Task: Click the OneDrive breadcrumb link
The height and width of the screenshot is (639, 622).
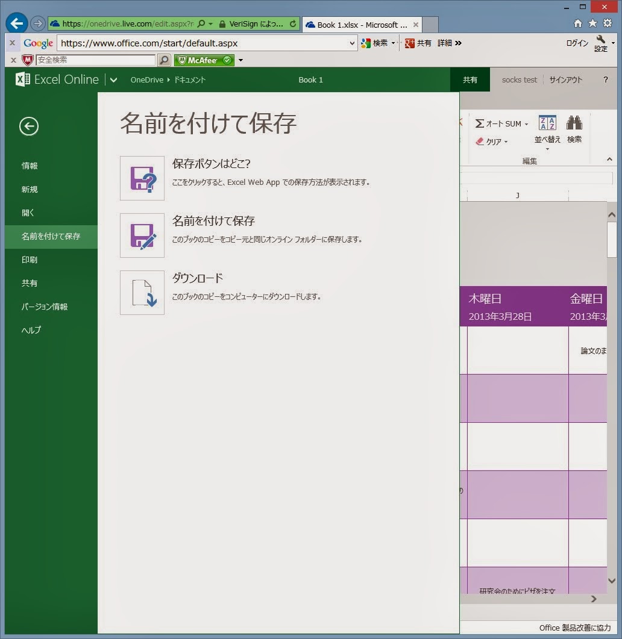Action: [x=147, y=80]
